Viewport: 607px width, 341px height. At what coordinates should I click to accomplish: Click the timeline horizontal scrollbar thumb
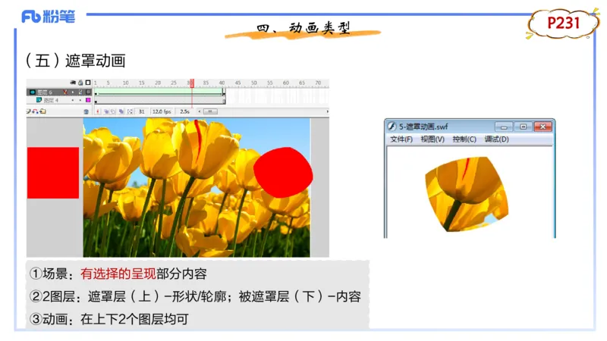pyautogui.click(x=210, y=111)
